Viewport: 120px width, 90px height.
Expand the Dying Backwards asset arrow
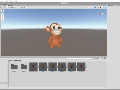pyautogui.click(x=38, y=66)
